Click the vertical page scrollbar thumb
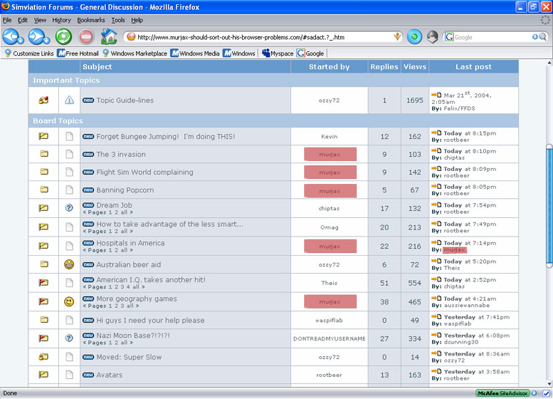This screenshot has height=399, width=553. (x=549, y=204)
